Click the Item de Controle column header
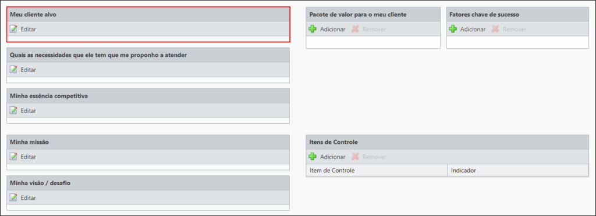This screenshot has width=596, height=216. tap(377, 171)
